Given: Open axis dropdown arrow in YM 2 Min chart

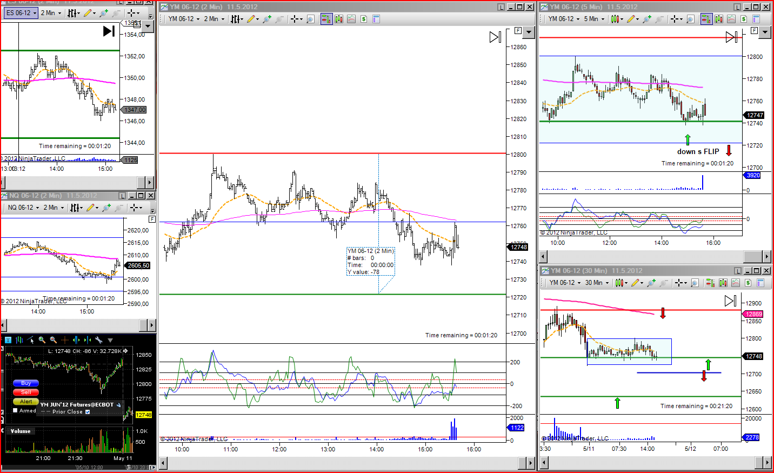Looking at the screenshot, I should pos(529,32).
